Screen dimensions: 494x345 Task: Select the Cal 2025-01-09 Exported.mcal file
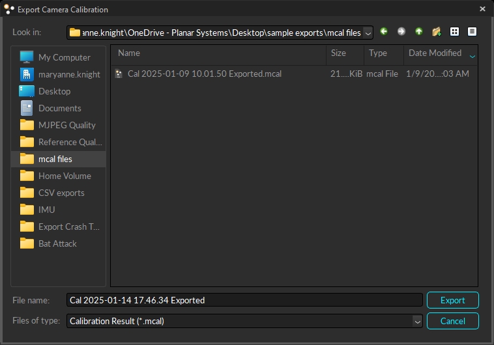205,74
